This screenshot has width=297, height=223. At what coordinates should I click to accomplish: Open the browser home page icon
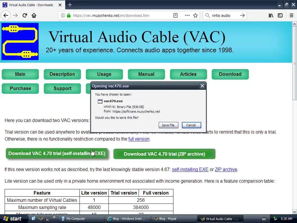coord(34,15)
